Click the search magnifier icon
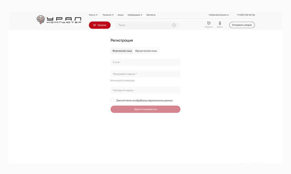 (174, 25)
